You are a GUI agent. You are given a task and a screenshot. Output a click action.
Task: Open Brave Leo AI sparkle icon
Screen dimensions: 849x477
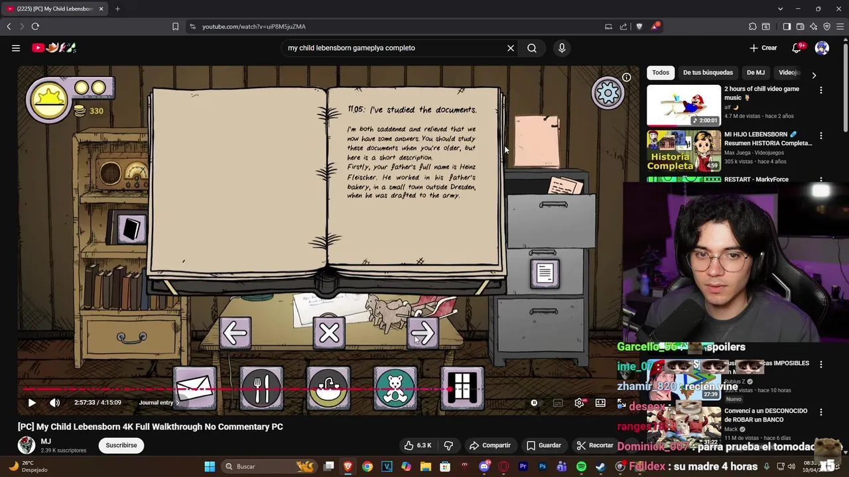813,26
